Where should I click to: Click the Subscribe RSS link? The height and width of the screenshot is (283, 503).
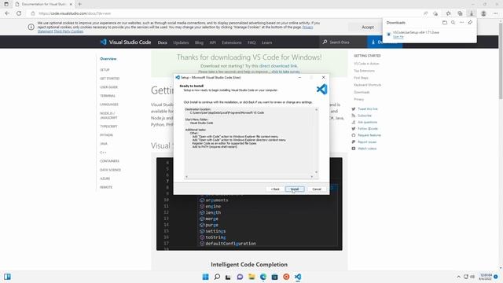pyautogui.click(x=365, y=116)
